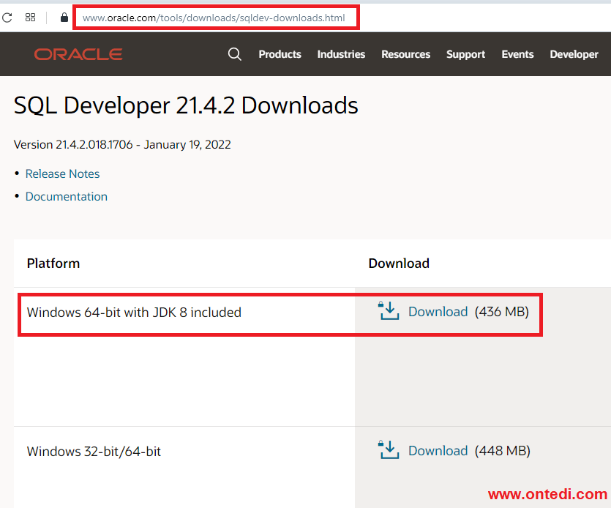Open the tab grid icon beside reload
The height and width of the screenshot is (508, 611).
click(30, 18)
